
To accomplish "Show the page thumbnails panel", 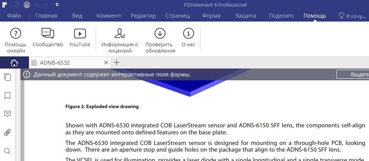I will 7,77.
